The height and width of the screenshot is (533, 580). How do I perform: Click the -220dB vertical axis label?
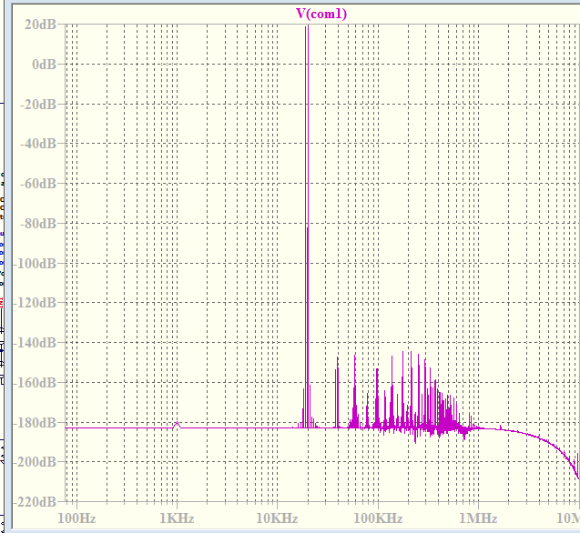point(35,502)
